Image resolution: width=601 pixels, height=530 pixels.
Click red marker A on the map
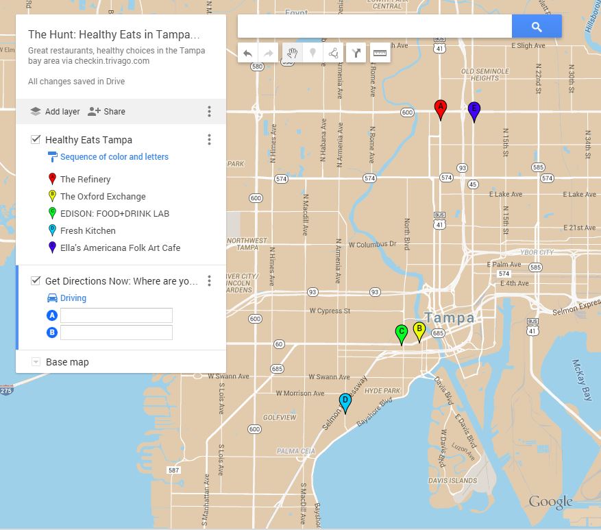441,110
